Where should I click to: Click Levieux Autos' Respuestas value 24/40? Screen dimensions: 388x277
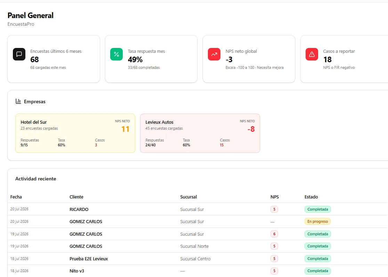[151, 145]
